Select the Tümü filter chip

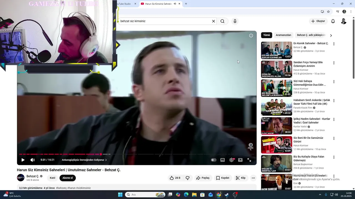coord(267,35)
